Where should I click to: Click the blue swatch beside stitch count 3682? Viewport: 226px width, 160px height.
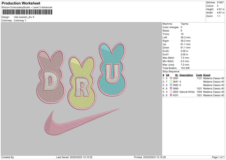click(x=171, y=85)
